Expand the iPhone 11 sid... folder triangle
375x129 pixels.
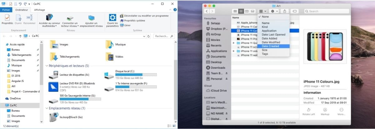pyautogui.click(x=234, y=51)
